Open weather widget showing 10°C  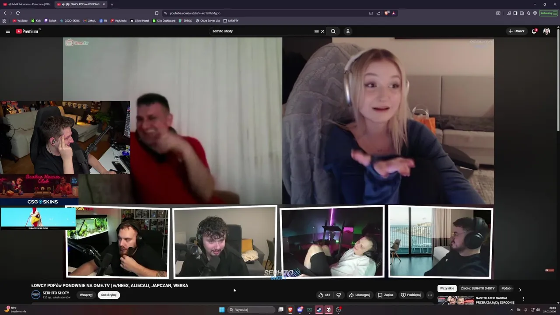(x=15, y=310)
